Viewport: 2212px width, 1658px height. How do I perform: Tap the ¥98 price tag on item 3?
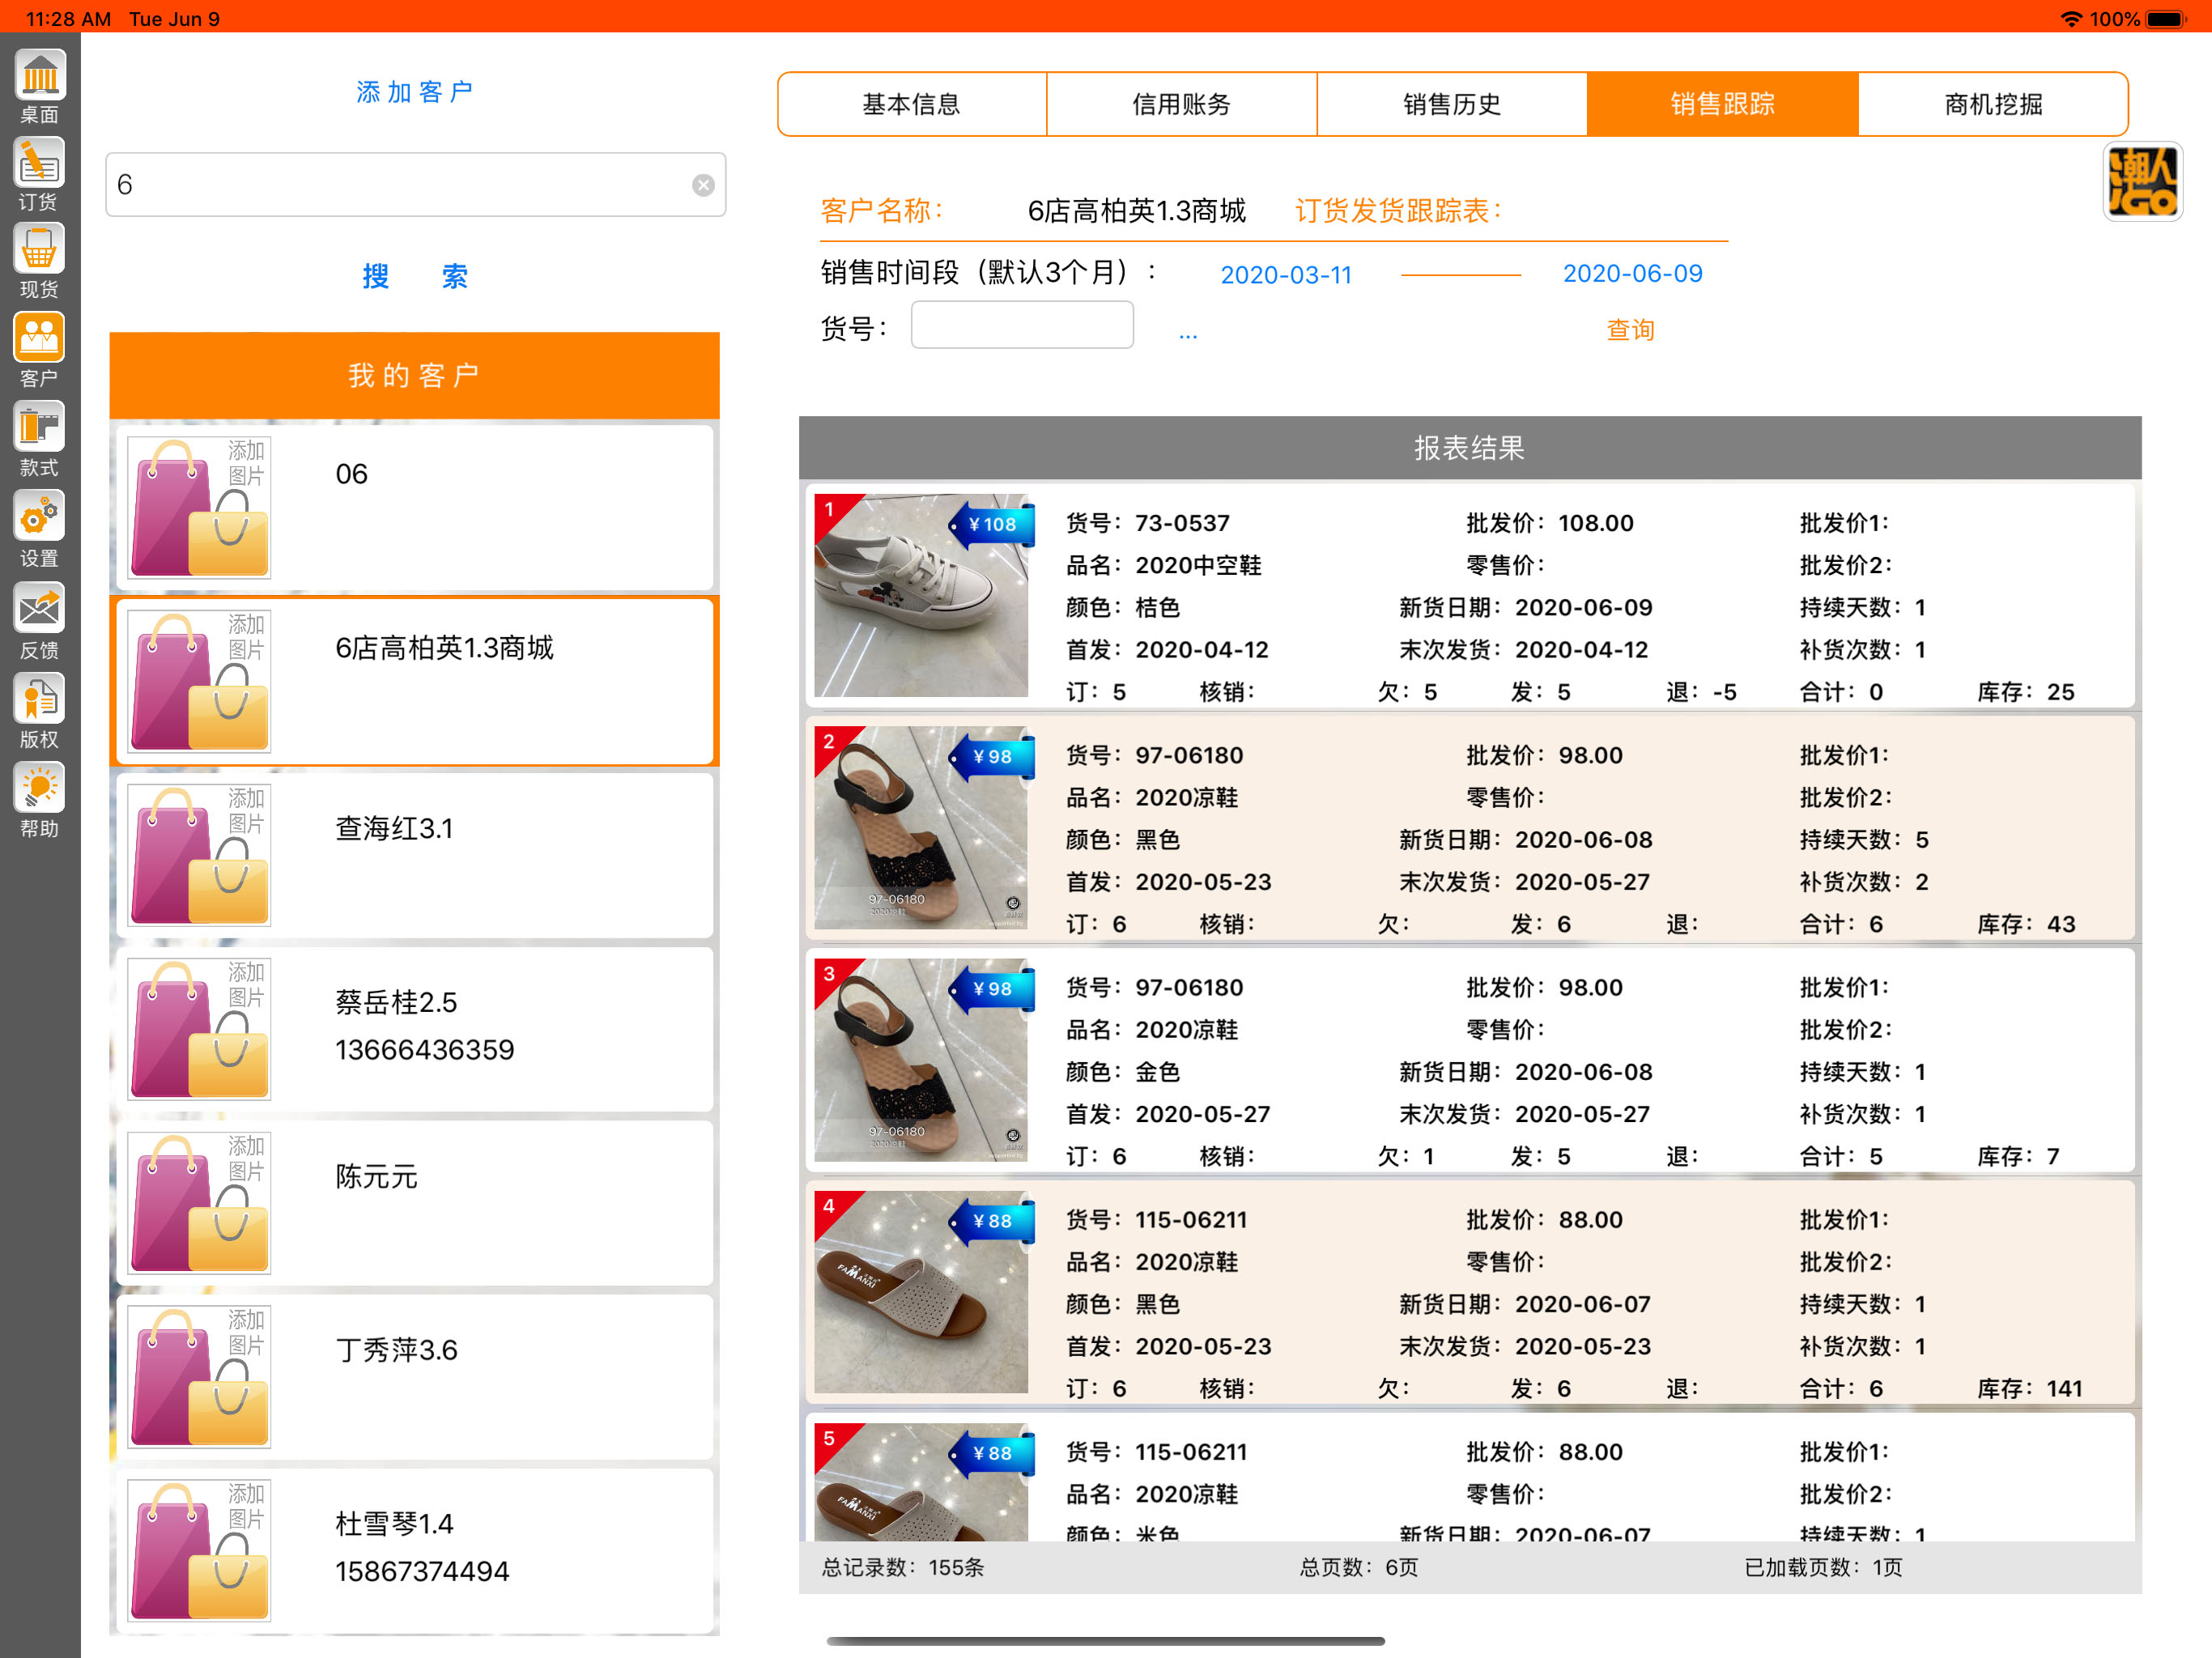point(991,988)
